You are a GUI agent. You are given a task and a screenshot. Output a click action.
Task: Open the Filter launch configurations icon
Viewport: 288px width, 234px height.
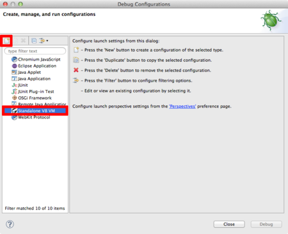click(42, 41)
